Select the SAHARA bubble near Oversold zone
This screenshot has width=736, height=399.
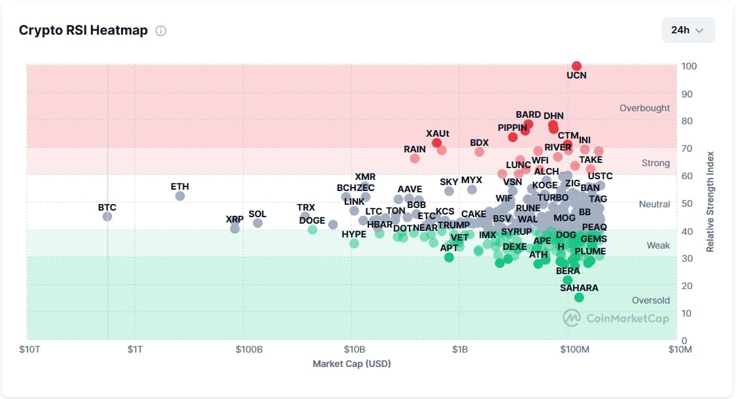tap(578, 297)
